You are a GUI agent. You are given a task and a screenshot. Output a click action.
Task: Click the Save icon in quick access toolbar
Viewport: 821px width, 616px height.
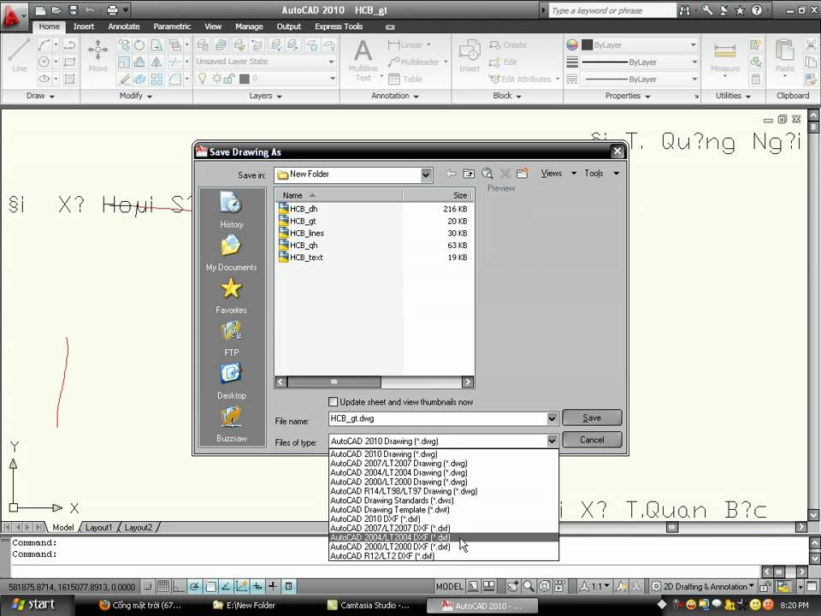(x=74, y=10)
